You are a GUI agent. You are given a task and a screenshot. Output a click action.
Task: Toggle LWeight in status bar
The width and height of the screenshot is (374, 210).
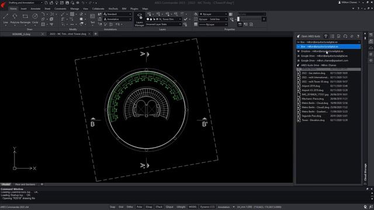[181, 207]
